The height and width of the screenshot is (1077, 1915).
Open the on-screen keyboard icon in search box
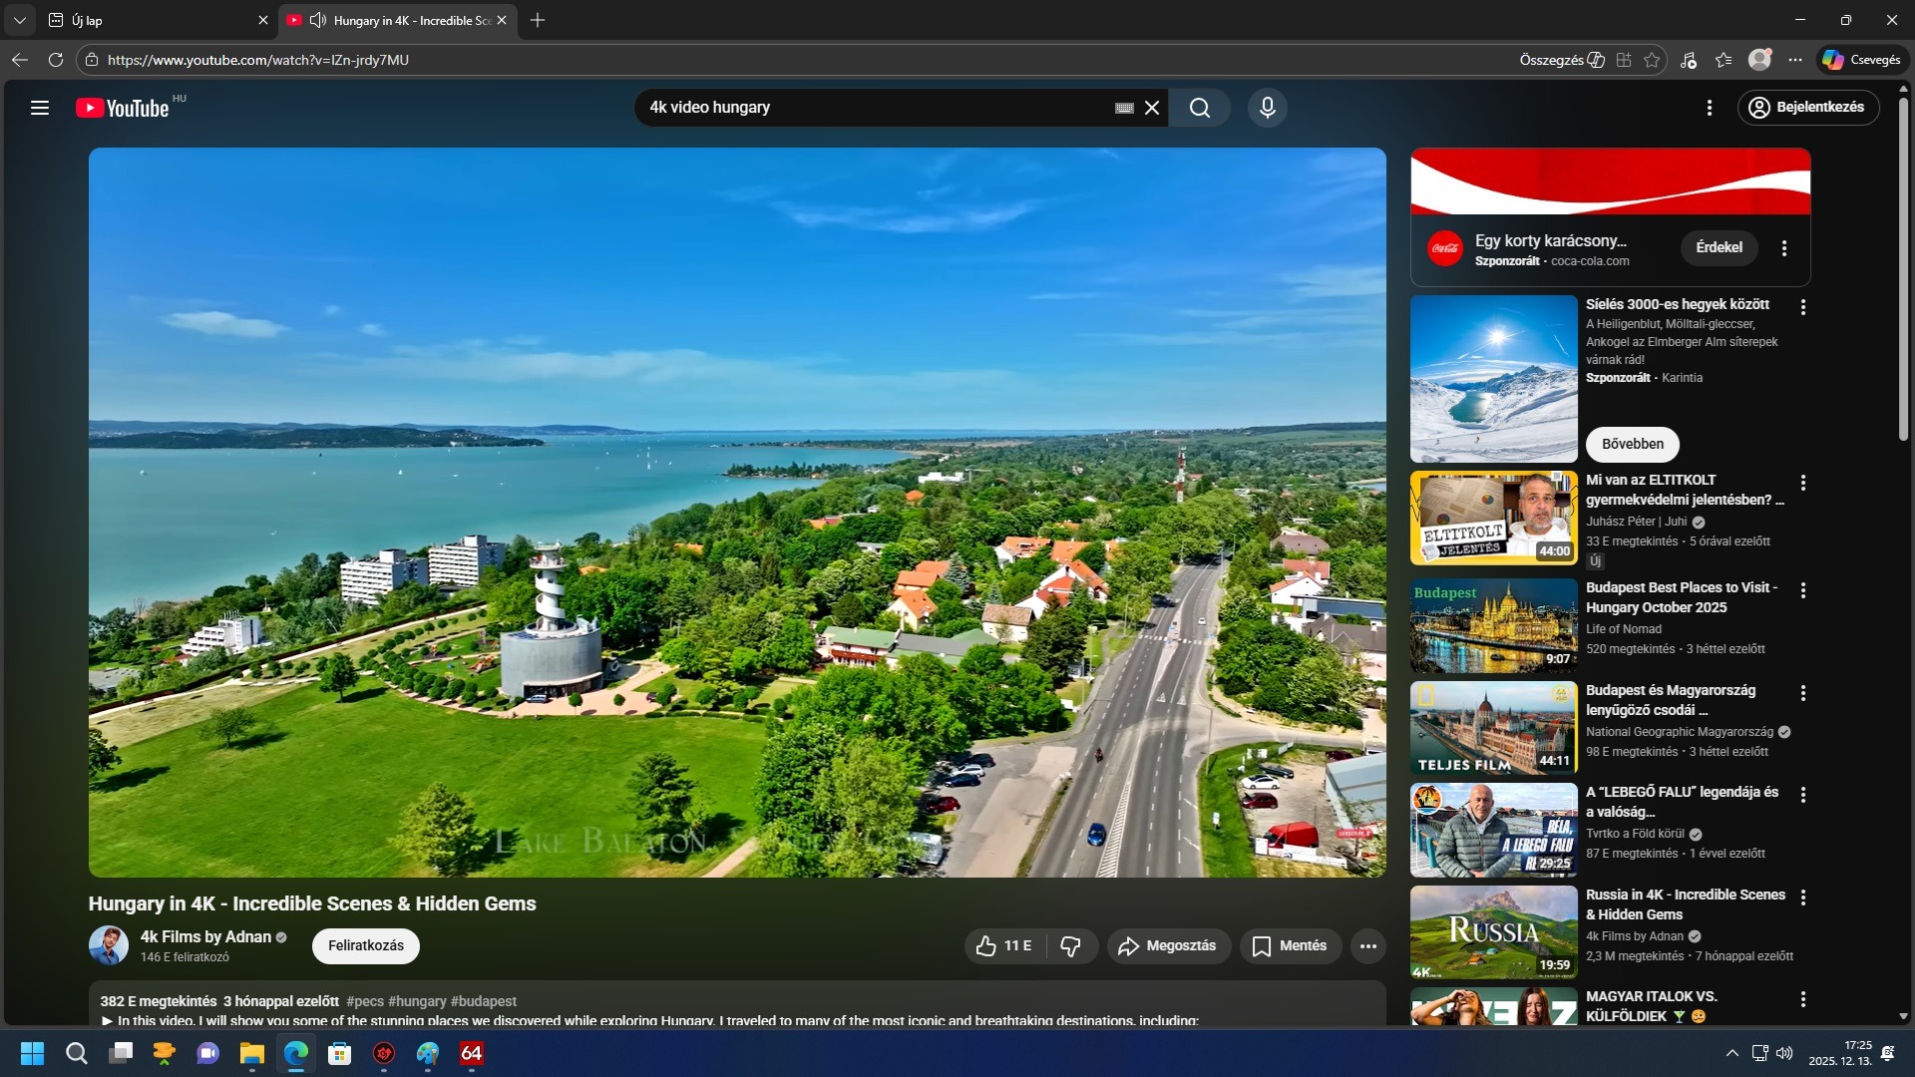pyautogui.click(x=1124, y=108)
